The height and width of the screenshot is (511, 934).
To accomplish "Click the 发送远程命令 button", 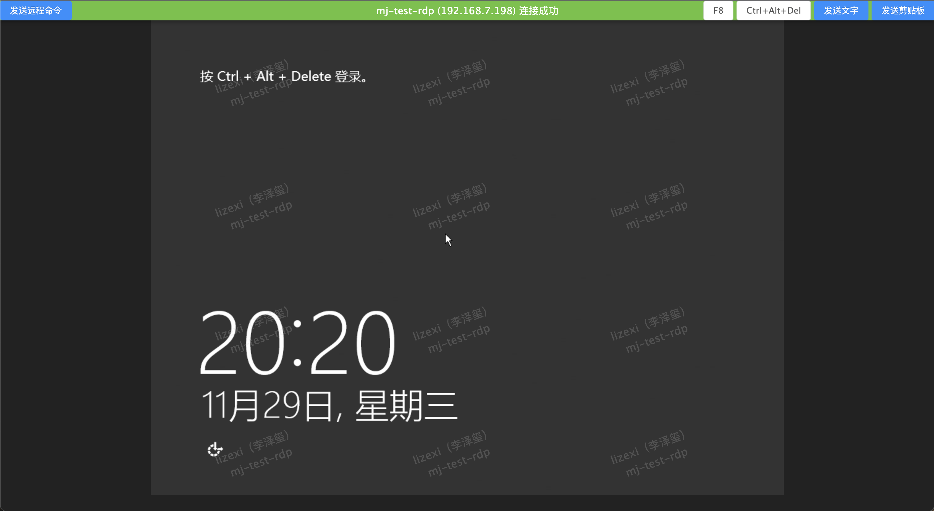I will [x=36, y=11].
